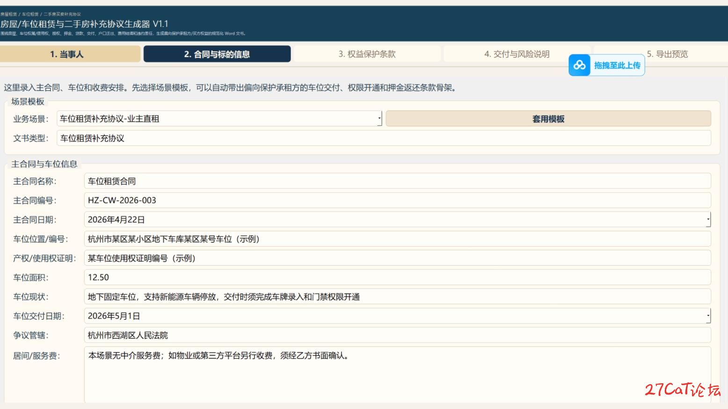Click the 主合同编号 field HZ-CW-2026-003
The height and width of the screenshot is (409, 728).
point(397,200)
